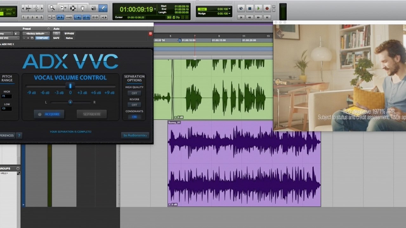Select the Trim tool
The image size is (406, 228).
point(63,8)
